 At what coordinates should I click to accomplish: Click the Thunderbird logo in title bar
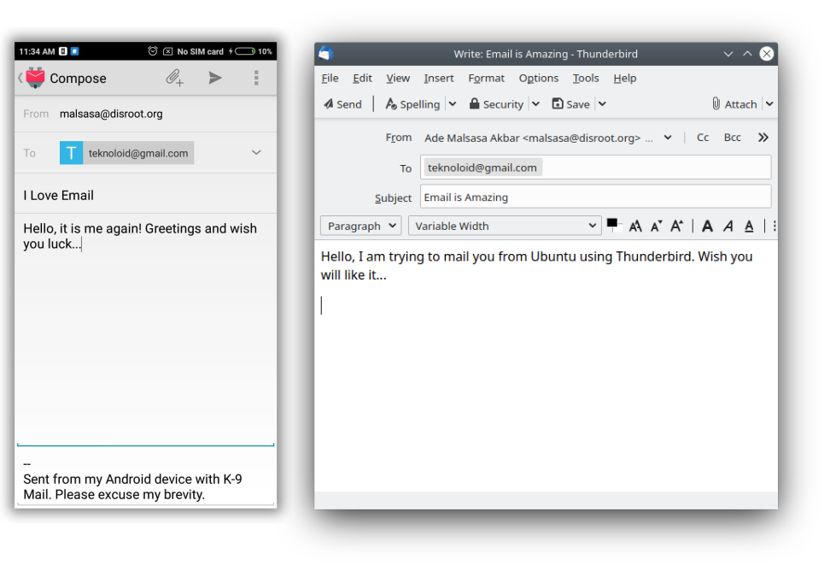[x=325, y=54]
